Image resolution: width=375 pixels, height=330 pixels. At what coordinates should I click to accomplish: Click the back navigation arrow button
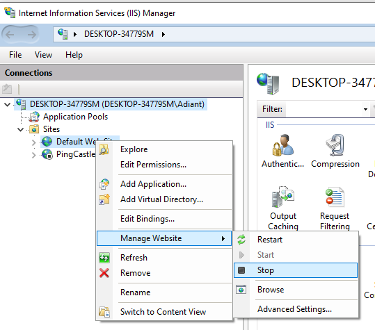[10, 35]
